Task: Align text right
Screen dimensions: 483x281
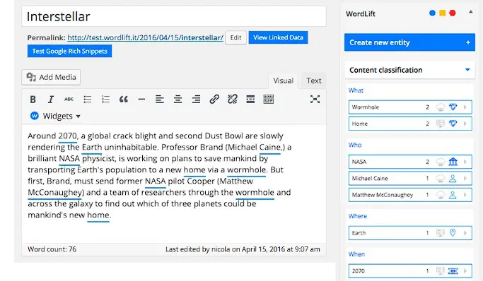Action: [196, 100]
